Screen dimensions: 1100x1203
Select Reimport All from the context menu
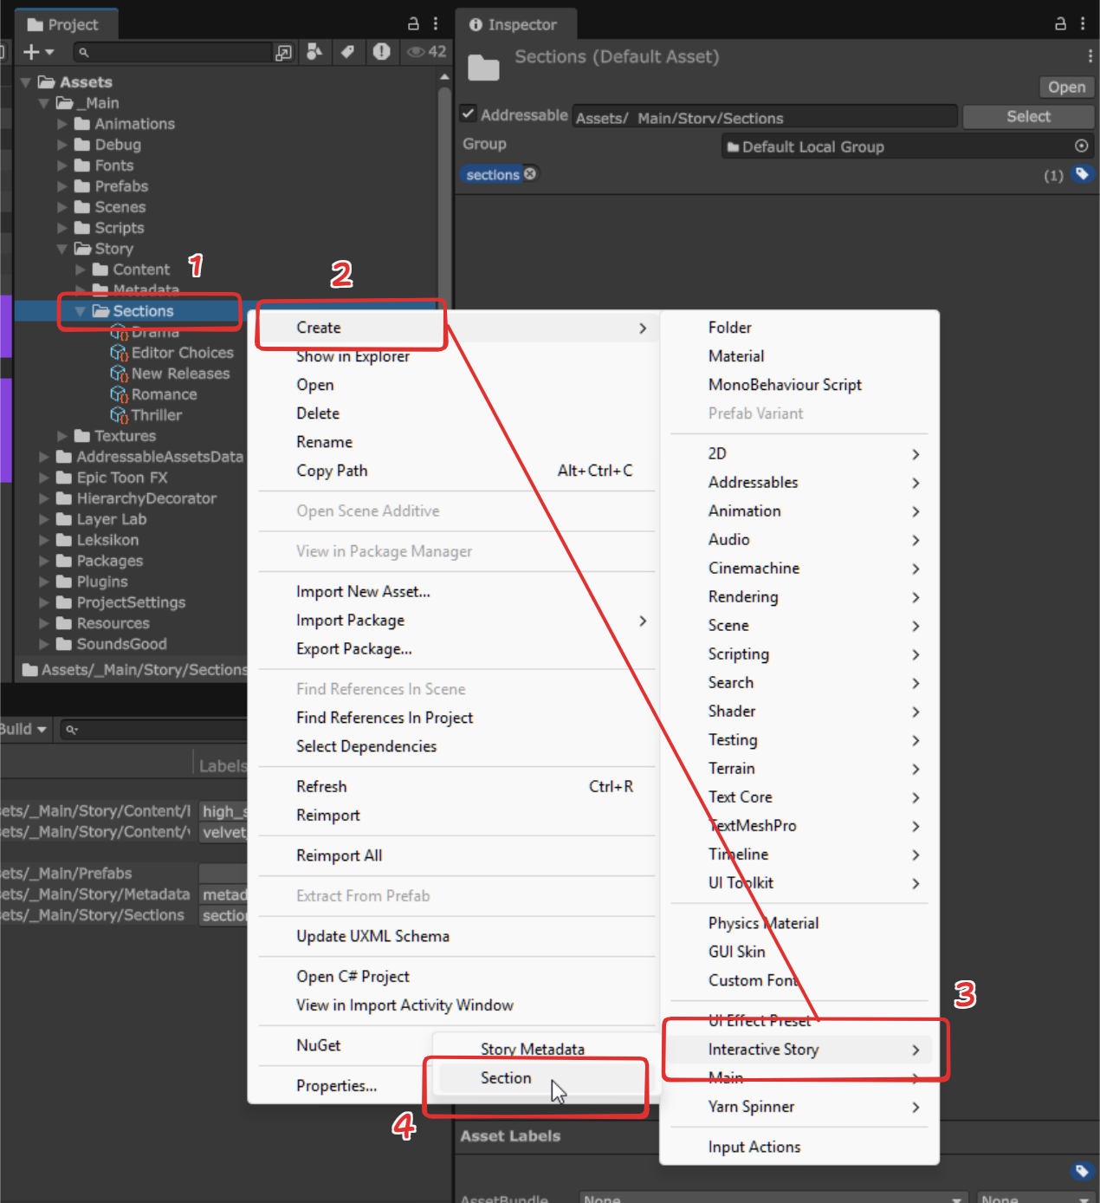tap(340, 855)
